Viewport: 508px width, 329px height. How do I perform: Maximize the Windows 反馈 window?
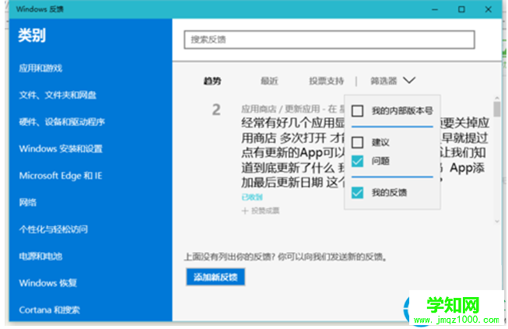461,9
